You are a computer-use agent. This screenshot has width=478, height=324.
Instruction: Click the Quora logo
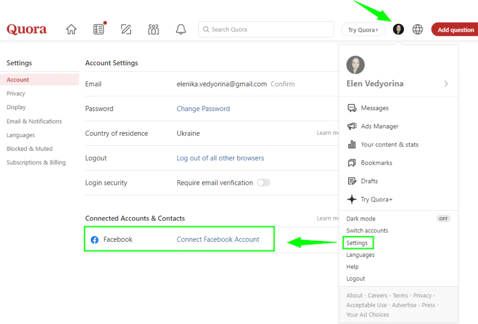click(x=27, y=29)
